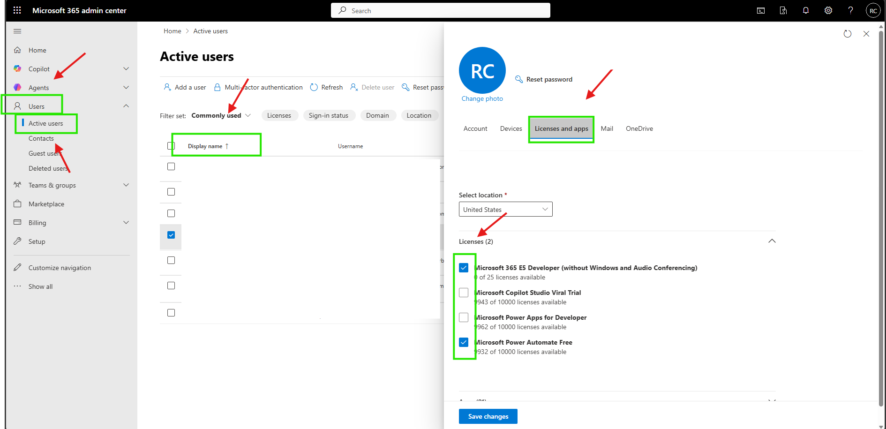Viewport: 886px width, 429px height.
Task: Collapse the navigation hamburger menu
Action: [x=17, y=31]
